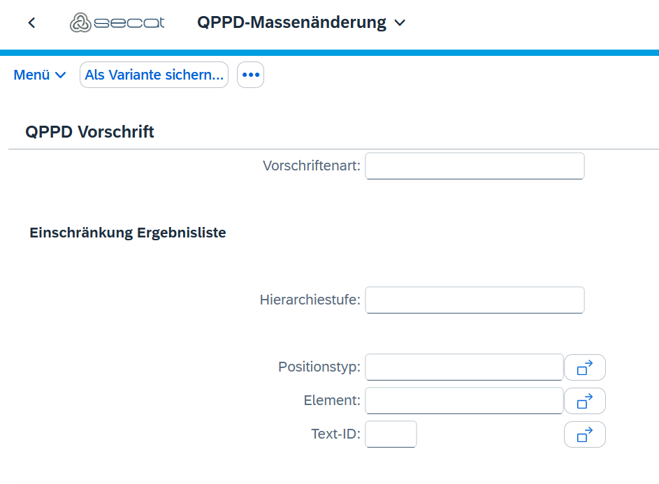
Task: Click into the Hierarchiestufe field
Action: click(474, 300)
